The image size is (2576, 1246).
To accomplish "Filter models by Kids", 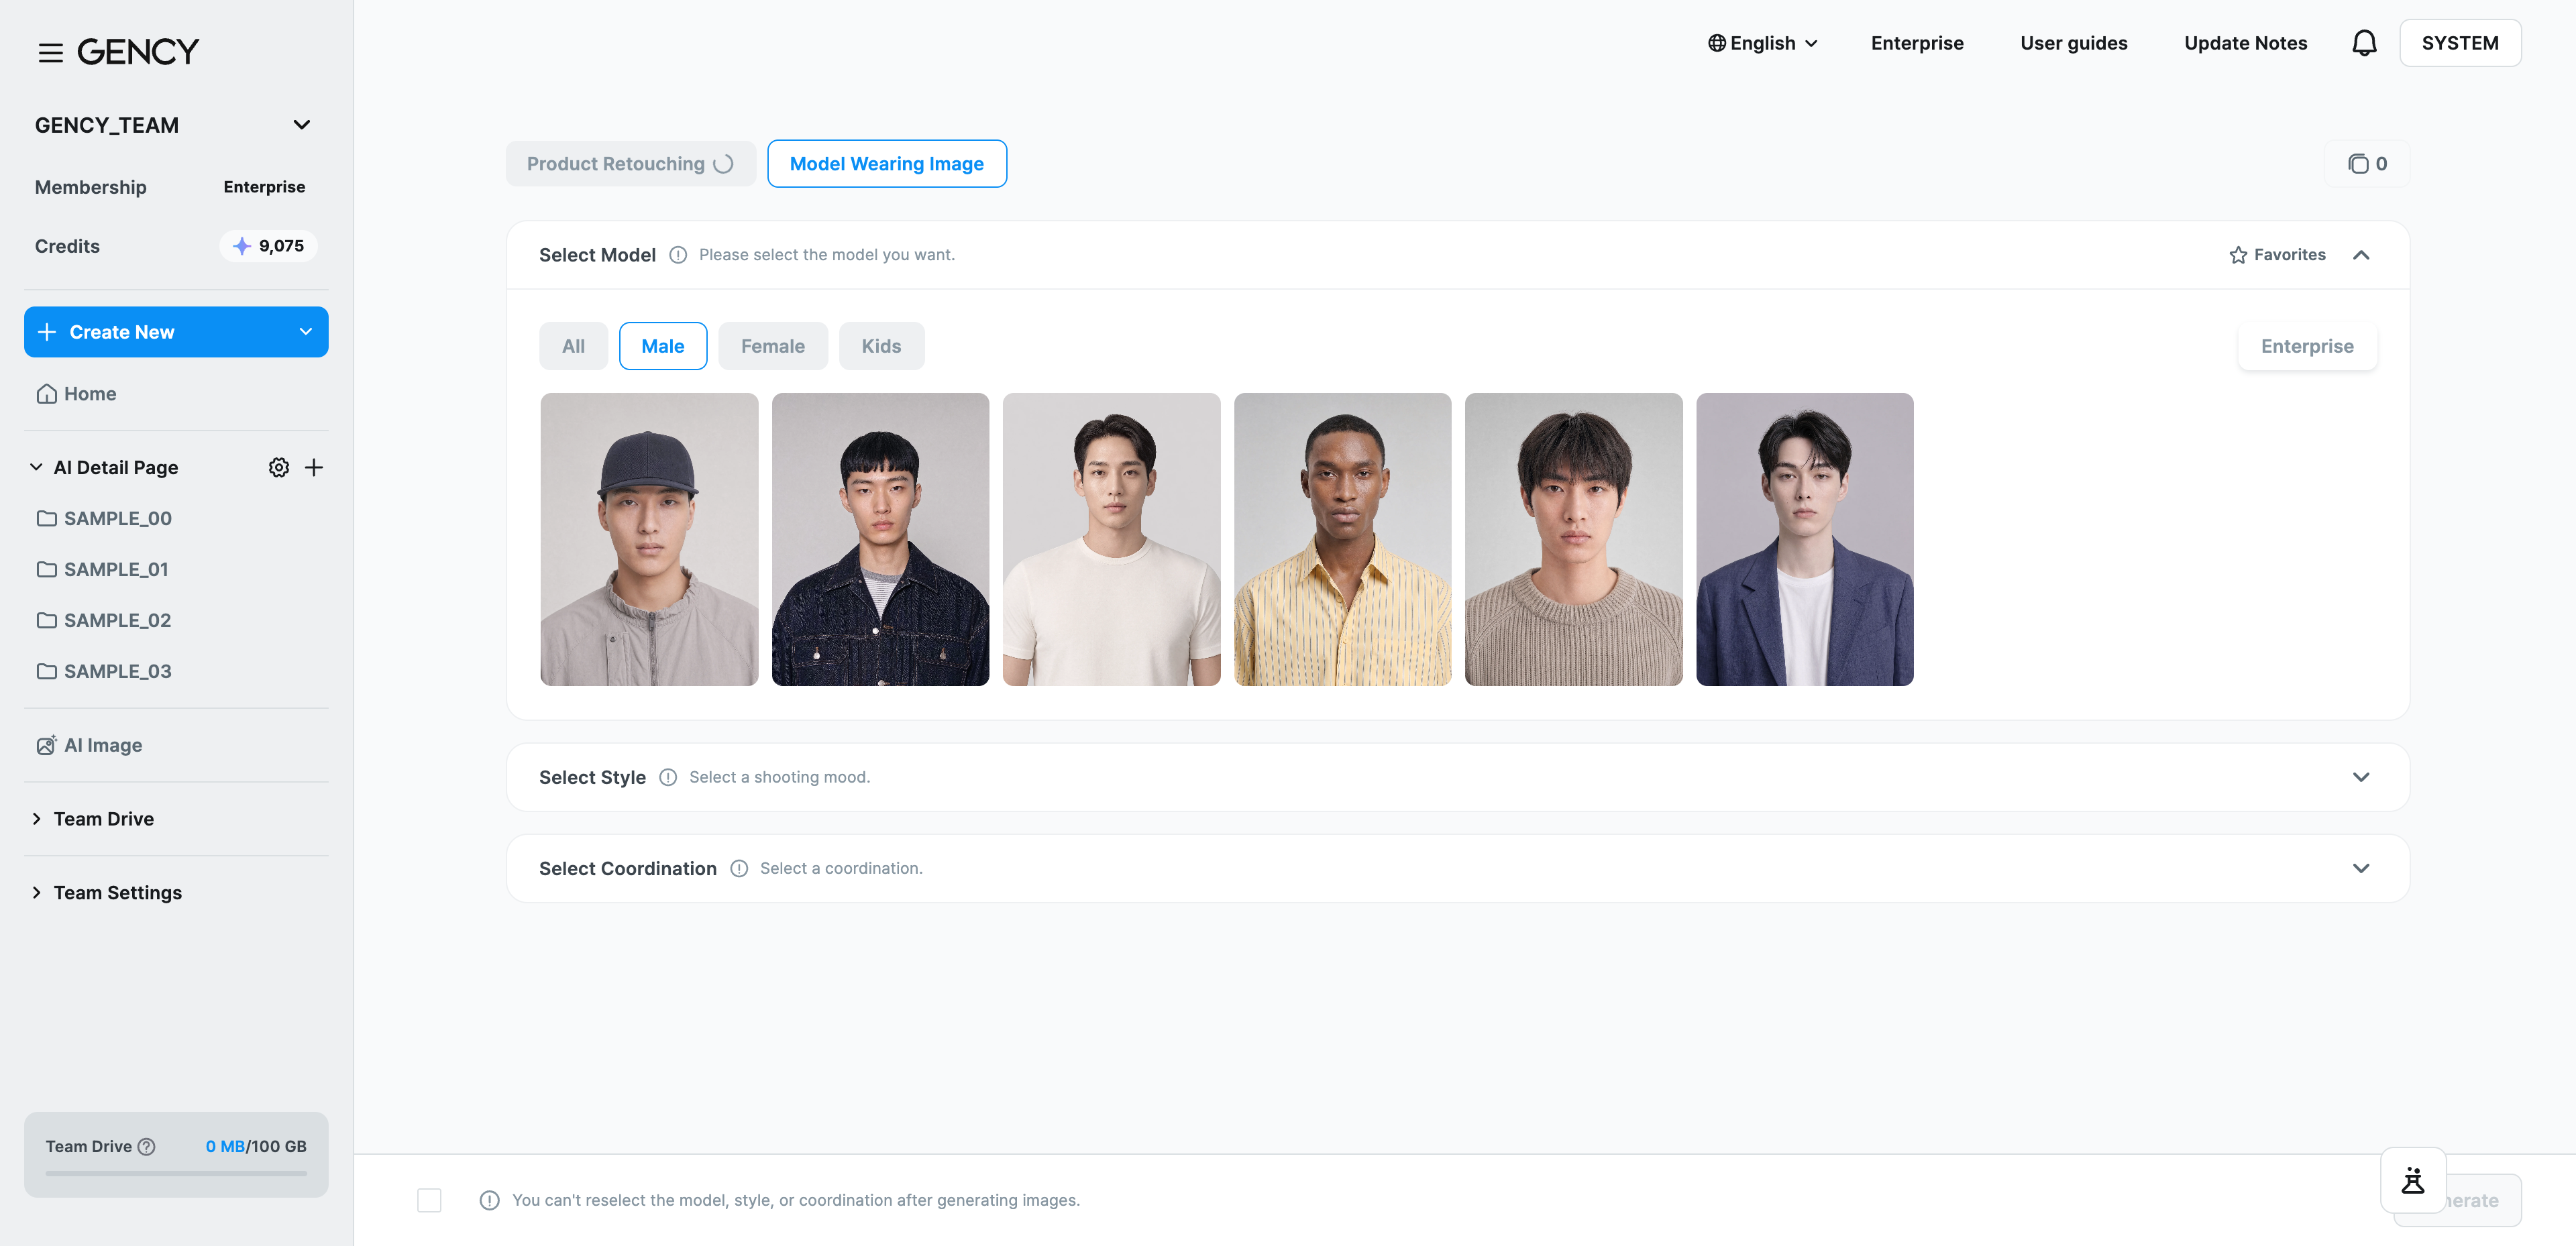I will [x=881, y=346].
